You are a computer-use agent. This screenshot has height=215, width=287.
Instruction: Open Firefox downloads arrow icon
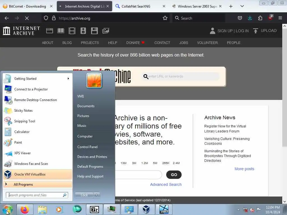click(250, 18)
